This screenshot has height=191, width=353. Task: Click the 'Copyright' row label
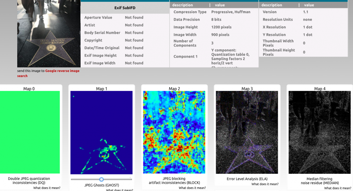pos(93,40)
